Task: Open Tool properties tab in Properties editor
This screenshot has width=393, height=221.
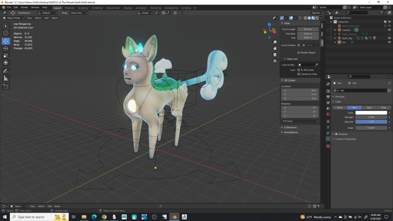Action: [328, 84]
